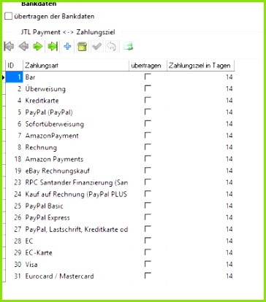The height and width of the screenshot is (302, 266).
Task: Sort by ID column header
Action: click(14, 66)
